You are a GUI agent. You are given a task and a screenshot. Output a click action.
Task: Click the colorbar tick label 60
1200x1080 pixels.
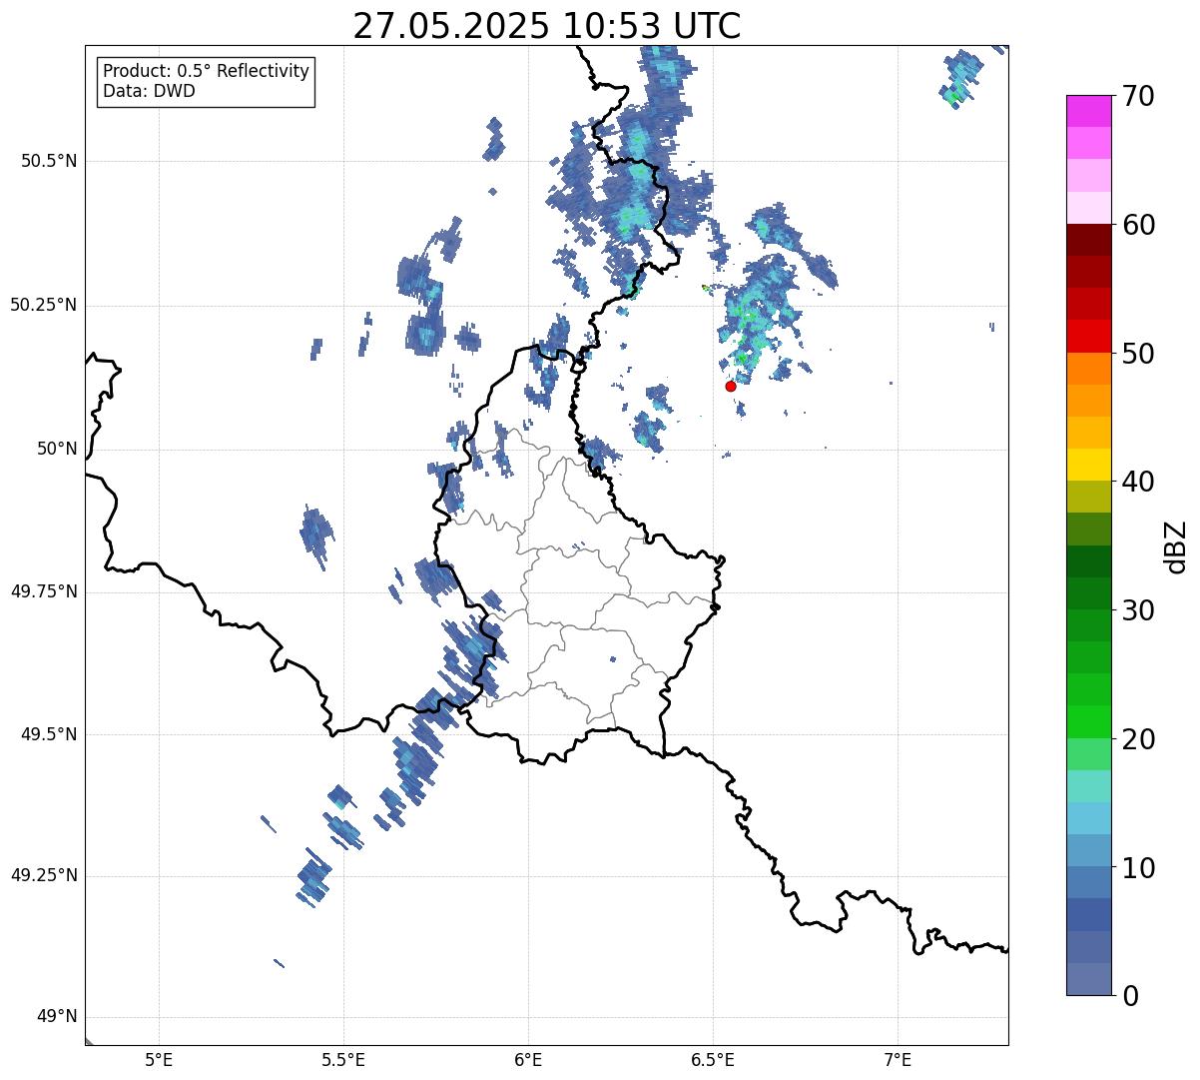pos(1137,225)
